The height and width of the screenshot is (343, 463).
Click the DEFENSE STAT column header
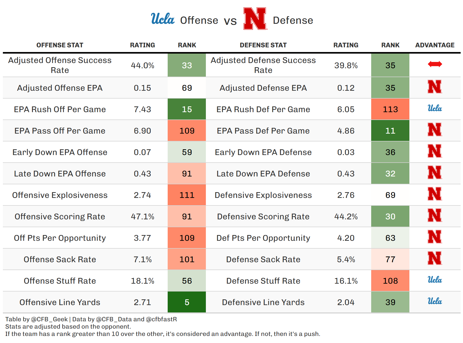pyautogui.click(x=263, y=45)
